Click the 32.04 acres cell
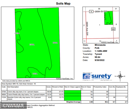Image resolution: width=129 pixels, height=109 pixels. point(49,95)
